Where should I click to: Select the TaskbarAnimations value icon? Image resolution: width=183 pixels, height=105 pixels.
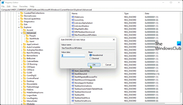[73, 86]
